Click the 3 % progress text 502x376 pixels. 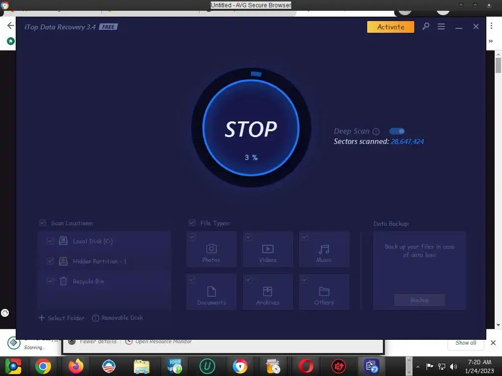251,157
